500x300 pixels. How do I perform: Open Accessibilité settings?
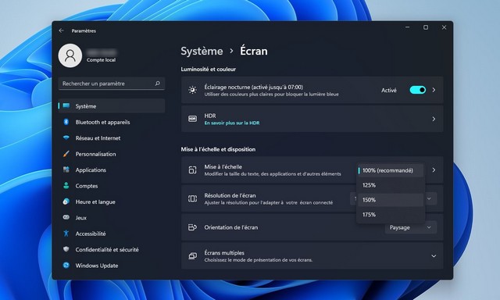pyautogui.click(x=112, y=234)
